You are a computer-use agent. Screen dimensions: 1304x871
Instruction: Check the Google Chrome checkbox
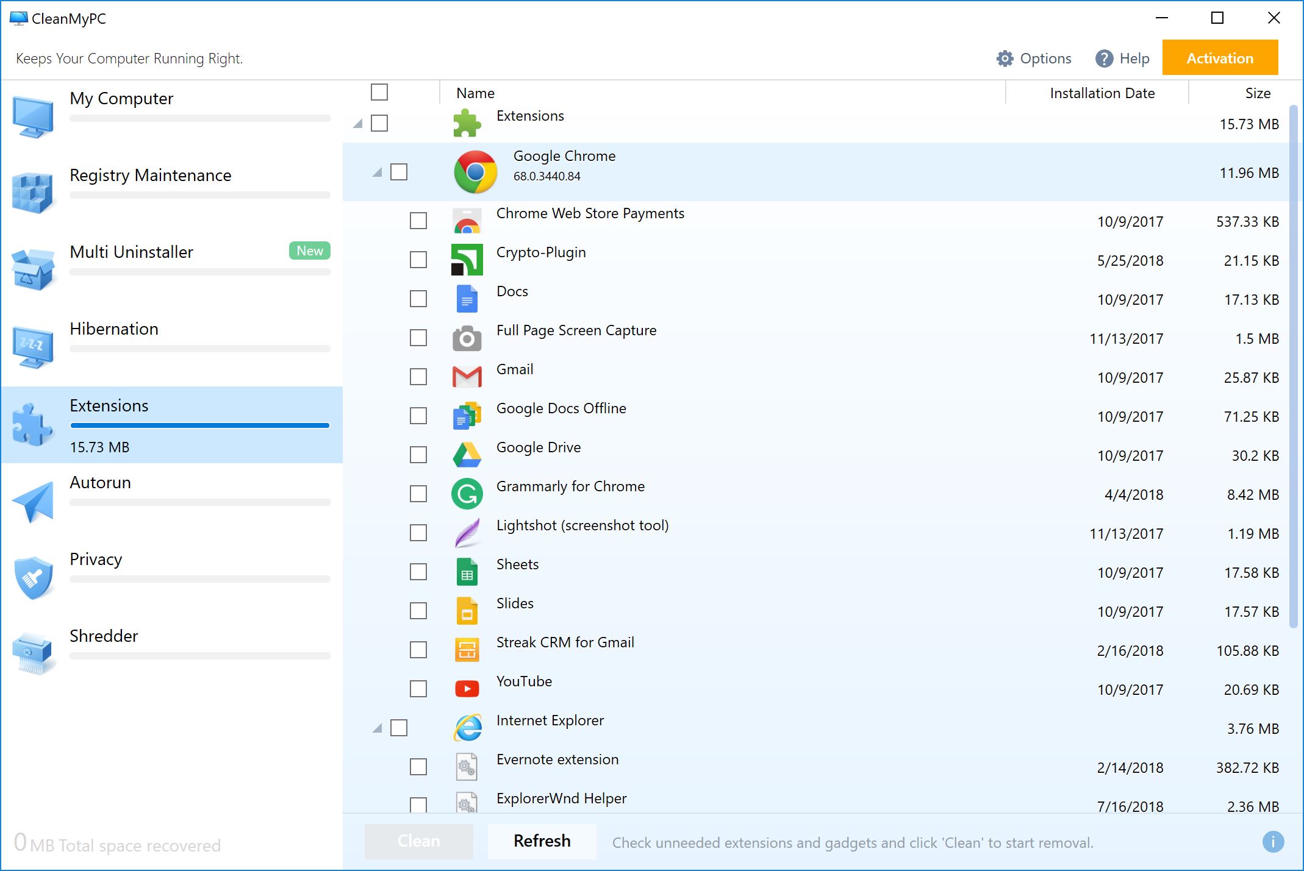pyautogui.click(x=399, y=172)
